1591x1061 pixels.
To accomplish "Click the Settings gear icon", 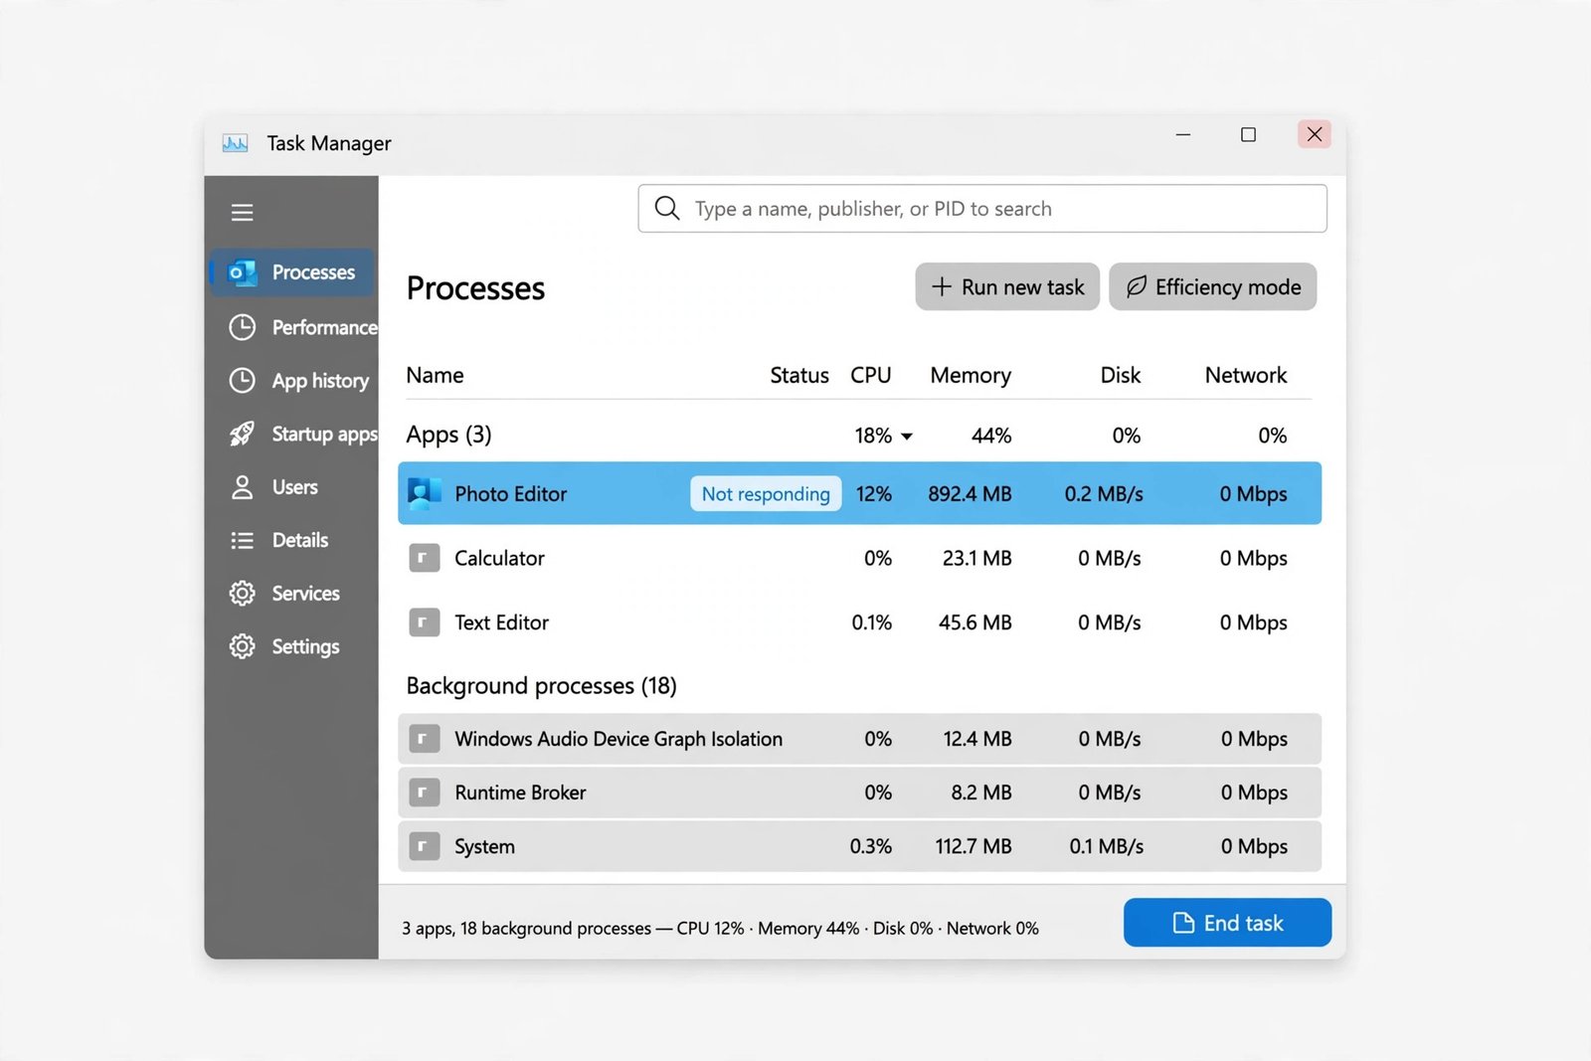I will (x=242, y=646).
